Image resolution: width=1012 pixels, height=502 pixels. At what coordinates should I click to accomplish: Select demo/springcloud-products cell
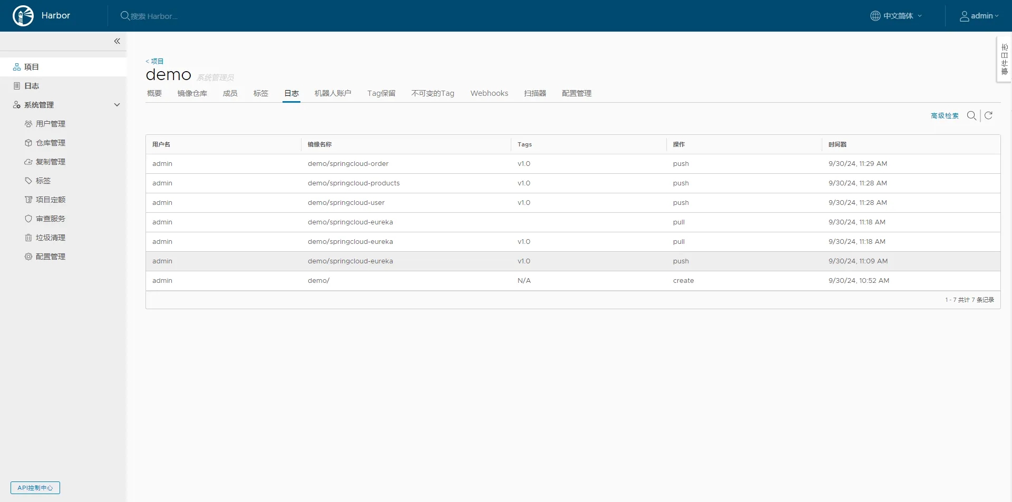click(354, 183)
